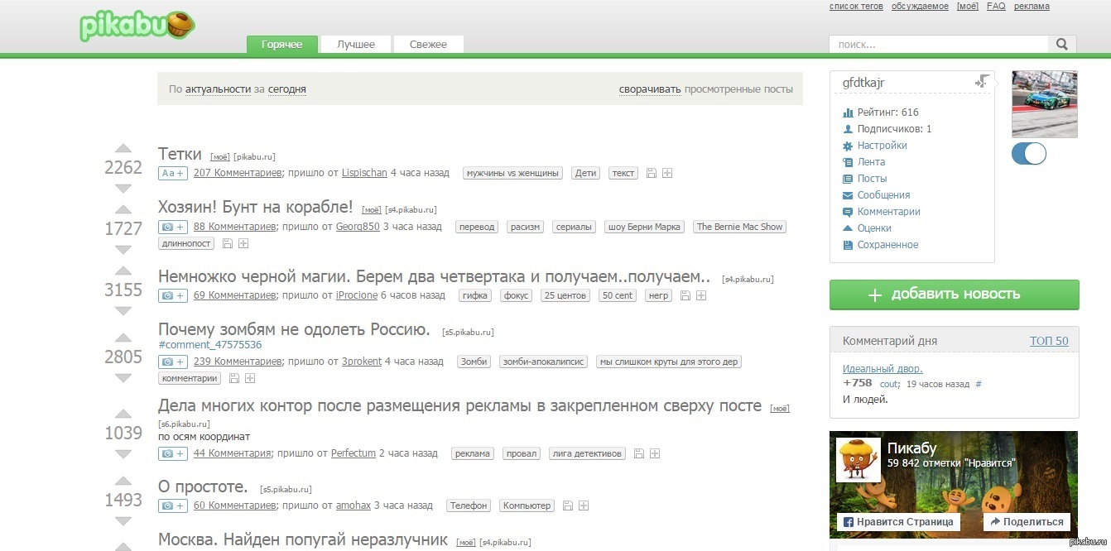Click plus icon after "текст" tag
Image resolution: width=1111 pixels, height=551 pixels.
point(667,174)
